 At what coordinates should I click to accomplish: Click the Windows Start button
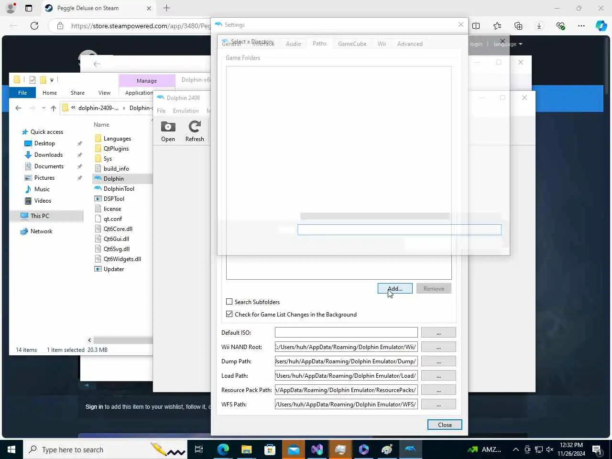[11, 449]
